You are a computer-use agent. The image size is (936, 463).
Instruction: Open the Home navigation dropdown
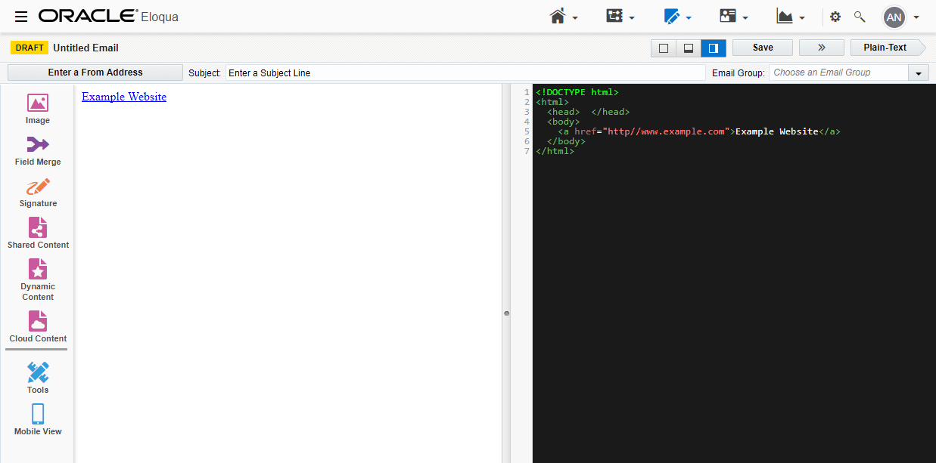pyautogui.click(x=563, y=17)
